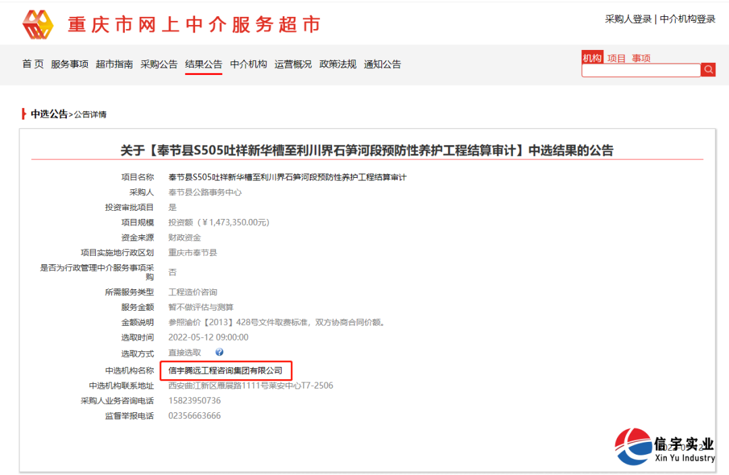This screenshot has width=729, height=475.
Task: Click inside the search input field
Action: (641, 70)
